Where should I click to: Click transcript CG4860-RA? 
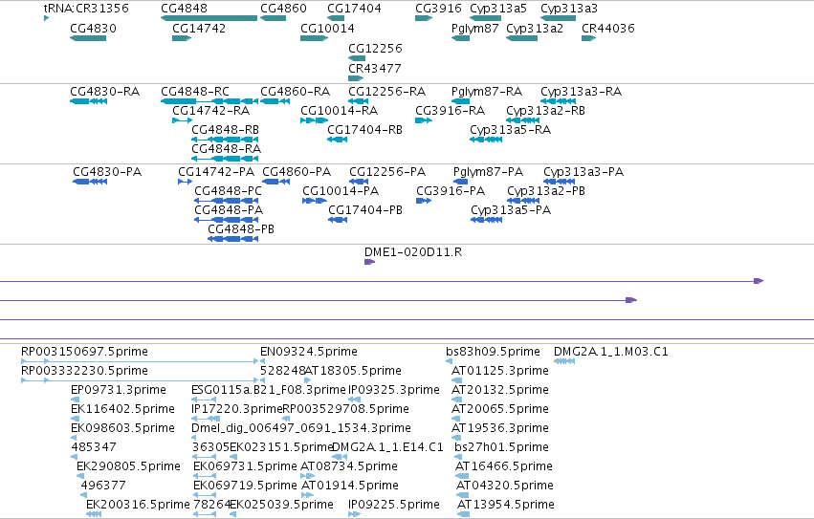tap(295, 92)
